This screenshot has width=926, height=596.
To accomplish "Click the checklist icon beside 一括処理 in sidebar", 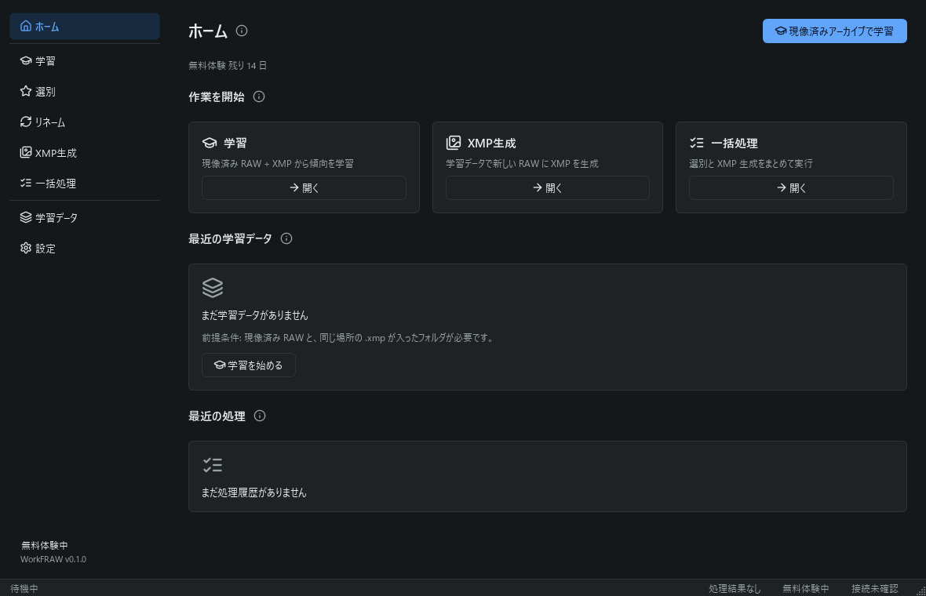I will point(25,183).
